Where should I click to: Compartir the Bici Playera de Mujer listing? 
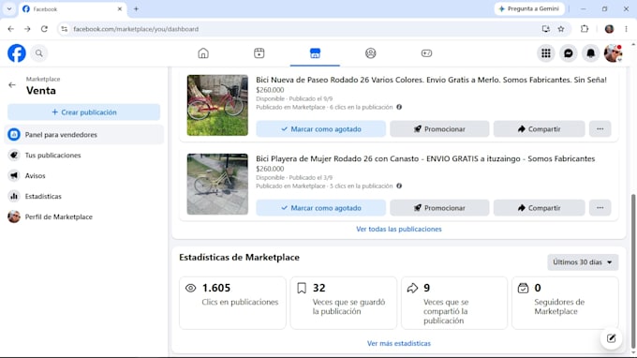pos(539,208)
